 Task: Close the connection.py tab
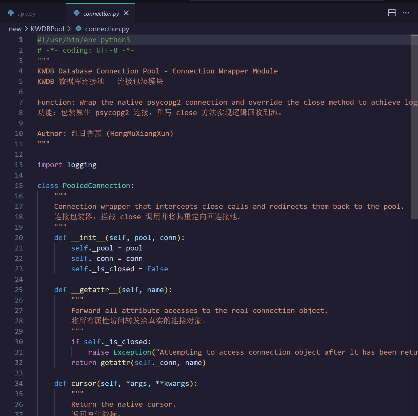pos(126,13)
